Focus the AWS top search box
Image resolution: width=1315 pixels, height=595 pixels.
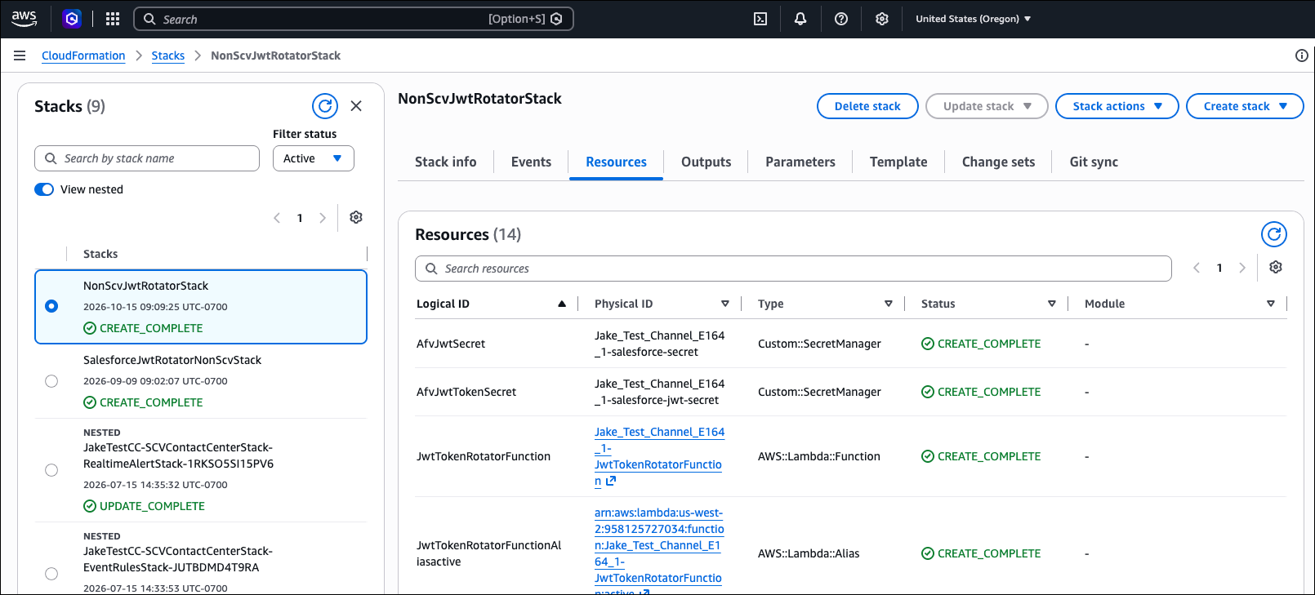click(354, 19)
